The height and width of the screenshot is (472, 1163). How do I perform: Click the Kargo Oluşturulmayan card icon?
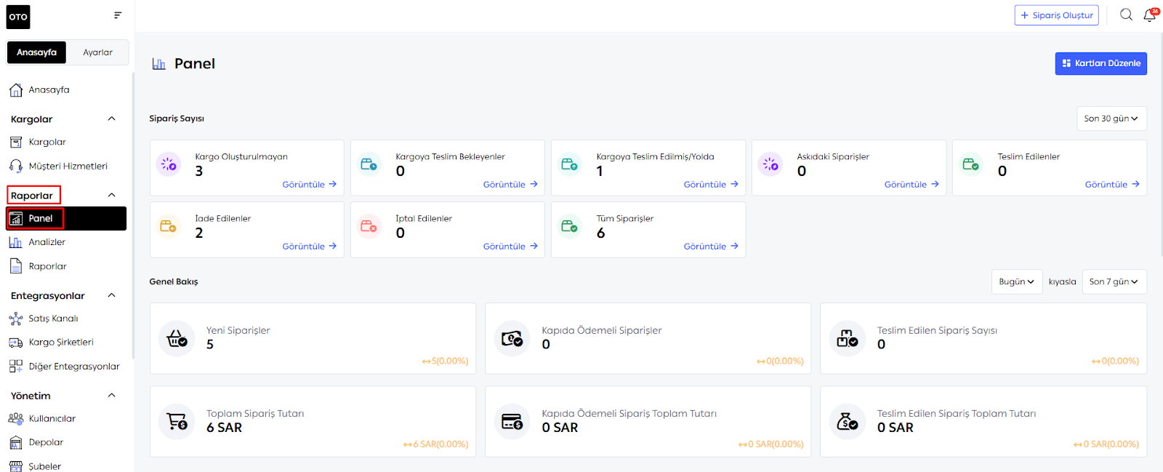pyautogui.click(x=169, y=164)
